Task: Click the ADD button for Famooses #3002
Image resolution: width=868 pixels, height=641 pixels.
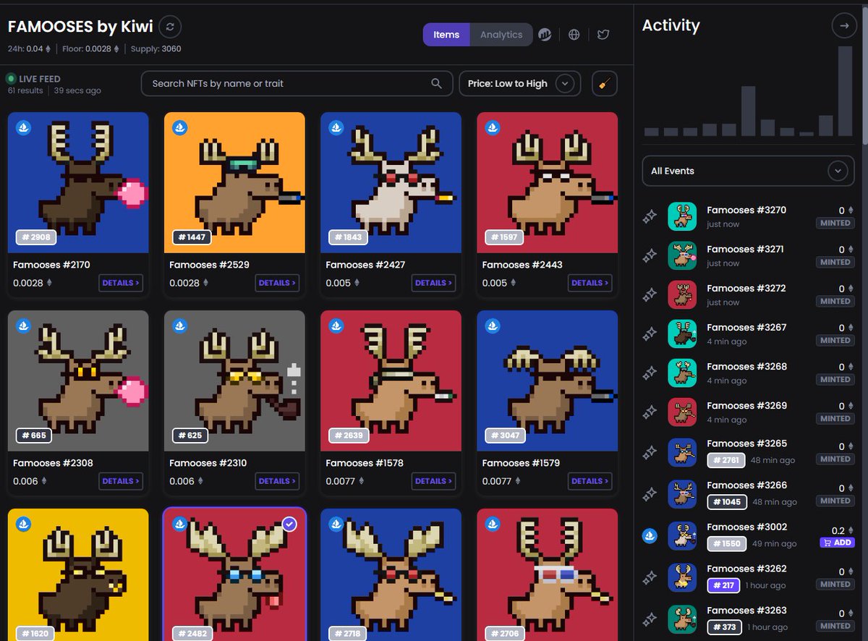Action: (836, 542)
